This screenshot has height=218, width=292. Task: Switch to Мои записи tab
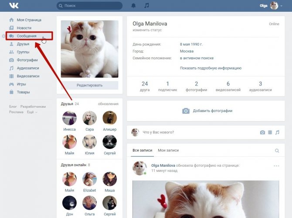(x=168, y=150)
